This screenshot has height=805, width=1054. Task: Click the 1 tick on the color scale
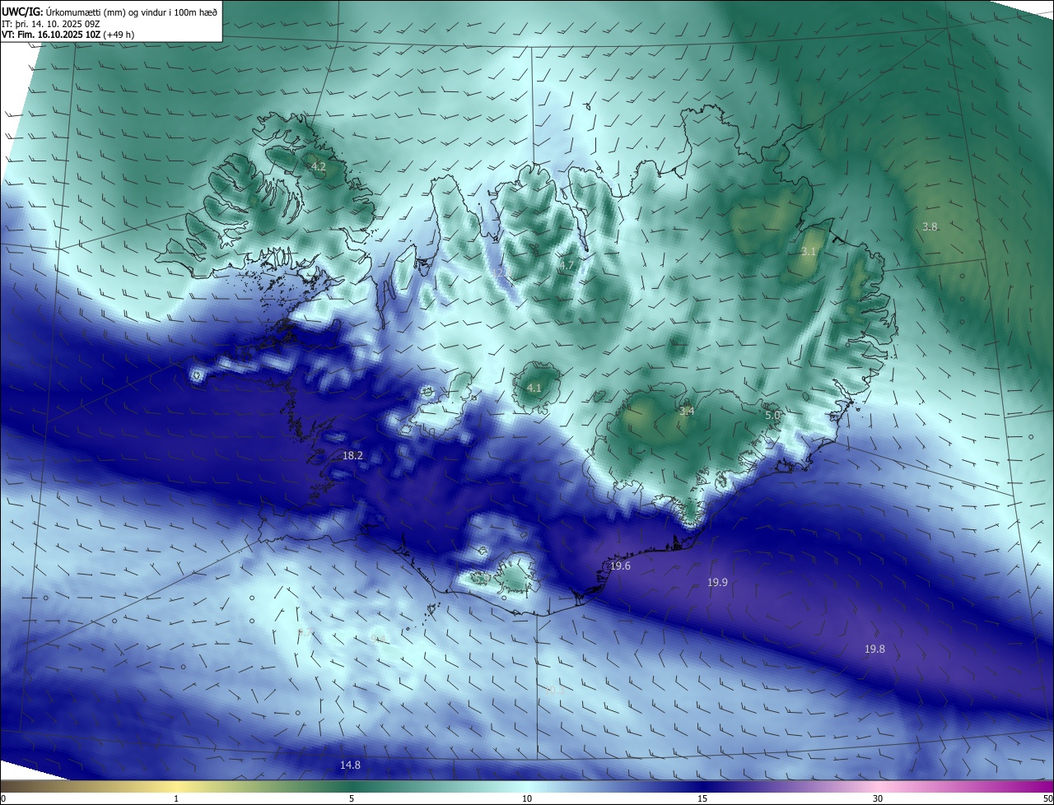click(x=176, y=798)
